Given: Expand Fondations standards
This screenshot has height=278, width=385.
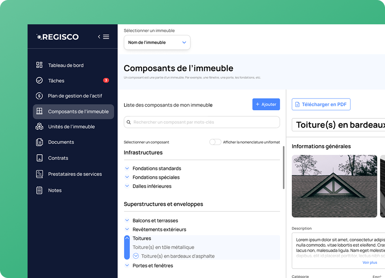Looking at the screenshot, I should pyautogui.click(x=127, y=168).
